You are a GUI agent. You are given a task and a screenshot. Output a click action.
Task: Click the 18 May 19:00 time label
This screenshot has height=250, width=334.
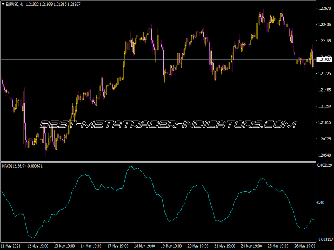coord(144,246)
